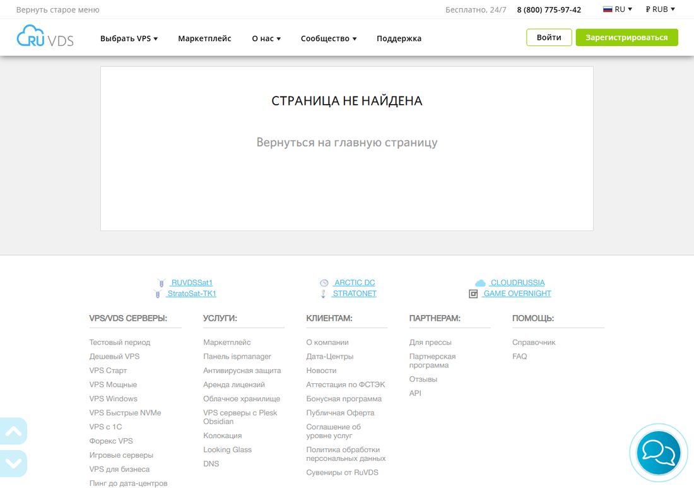
Task: Click Аренда лицензий footer link
Action: pyautogui.click(x=233, y=385)
